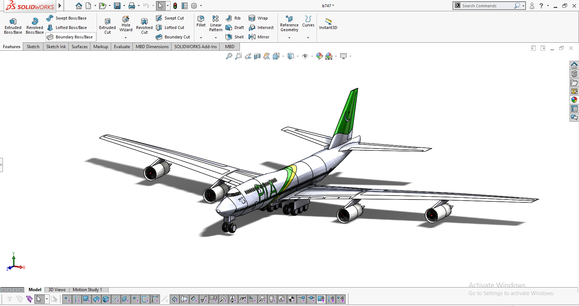The image size is (579, 306).
Task: Open the View Orientation dropdown arrow
Action: 283,56
